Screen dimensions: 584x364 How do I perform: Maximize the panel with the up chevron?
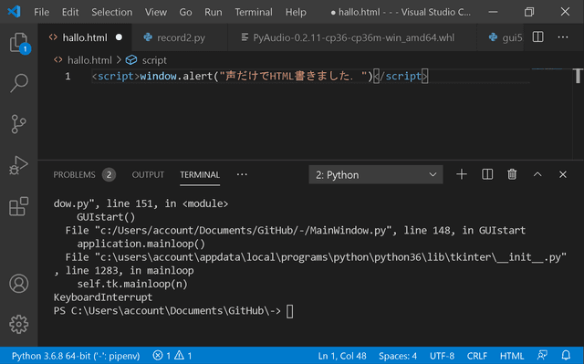(x=537, y=174)
